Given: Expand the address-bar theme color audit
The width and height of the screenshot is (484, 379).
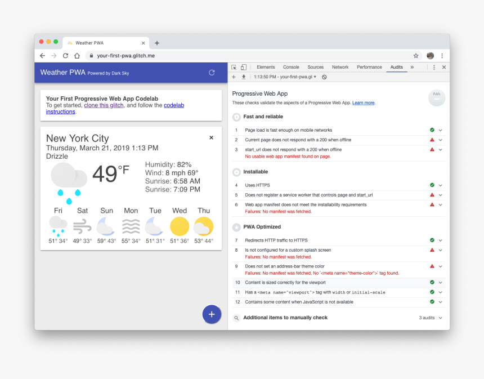Looking at the screenshot, I should [441, 266].
